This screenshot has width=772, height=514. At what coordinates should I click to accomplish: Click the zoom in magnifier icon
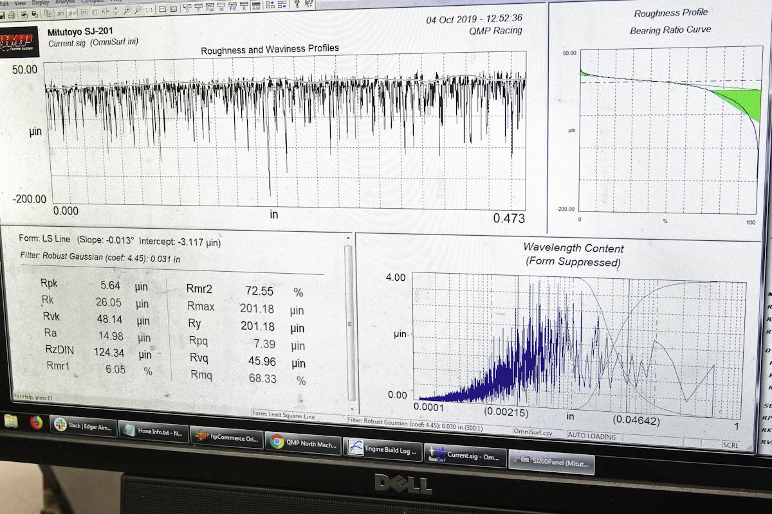point(127,11)
